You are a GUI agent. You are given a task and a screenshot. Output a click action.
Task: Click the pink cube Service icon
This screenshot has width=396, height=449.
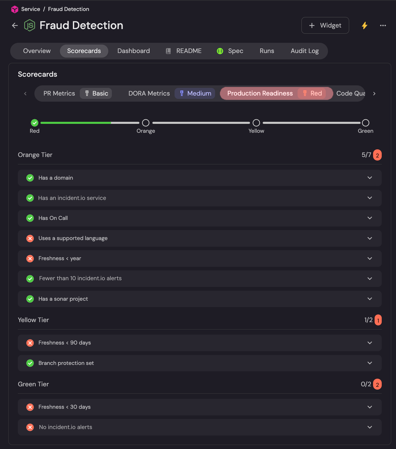click(x=15, y=9)
